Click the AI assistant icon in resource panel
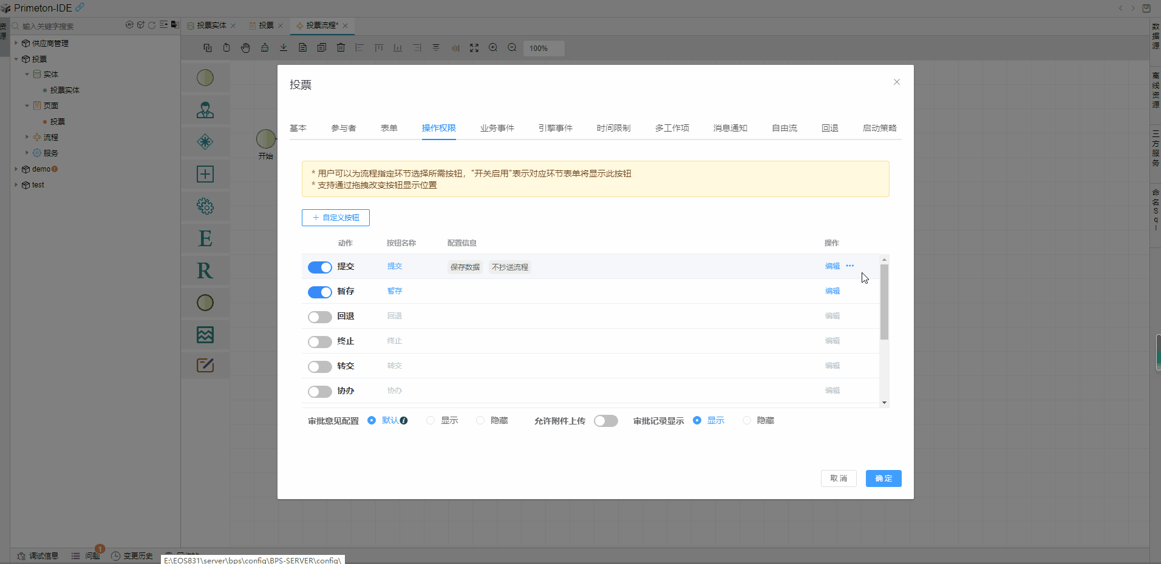The image size is (1161, 564). click(x=129, y=25)
